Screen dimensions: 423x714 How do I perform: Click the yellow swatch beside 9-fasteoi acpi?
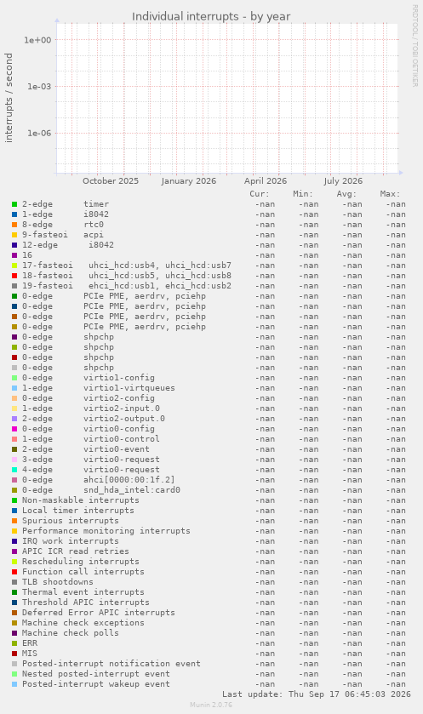(14, 235)
